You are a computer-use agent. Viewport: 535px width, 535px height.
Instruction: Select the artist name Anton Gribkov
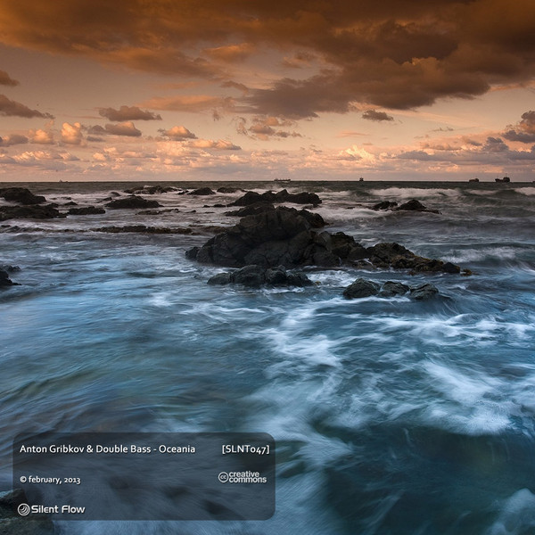tap(51, 449)
